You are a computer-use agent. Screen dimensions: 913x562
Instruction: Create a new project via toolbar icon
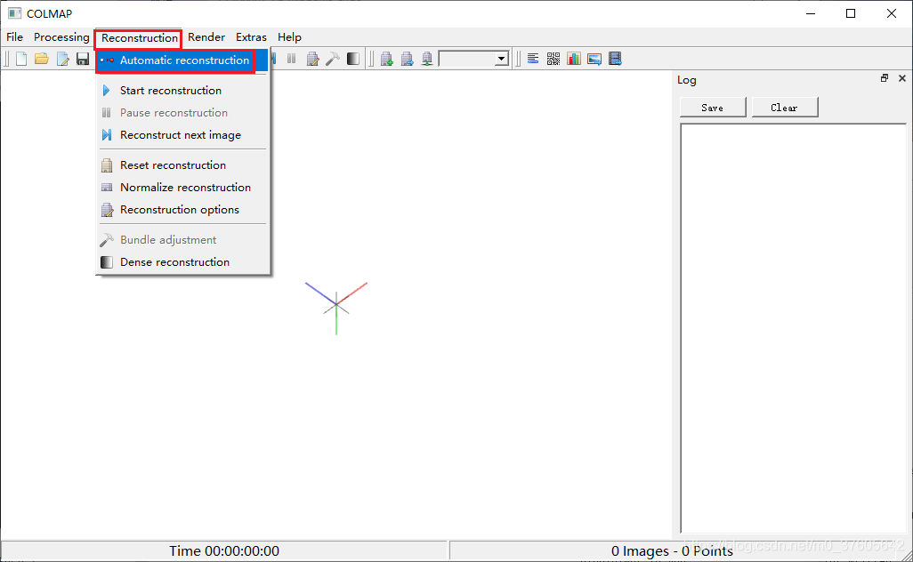pos(21,59)
